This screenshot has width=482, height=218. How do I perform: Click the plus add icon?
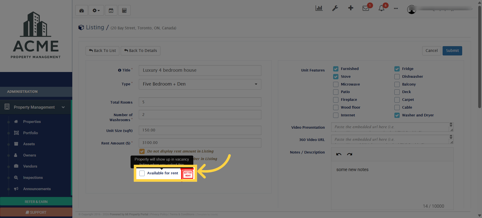tap(351, 8)
